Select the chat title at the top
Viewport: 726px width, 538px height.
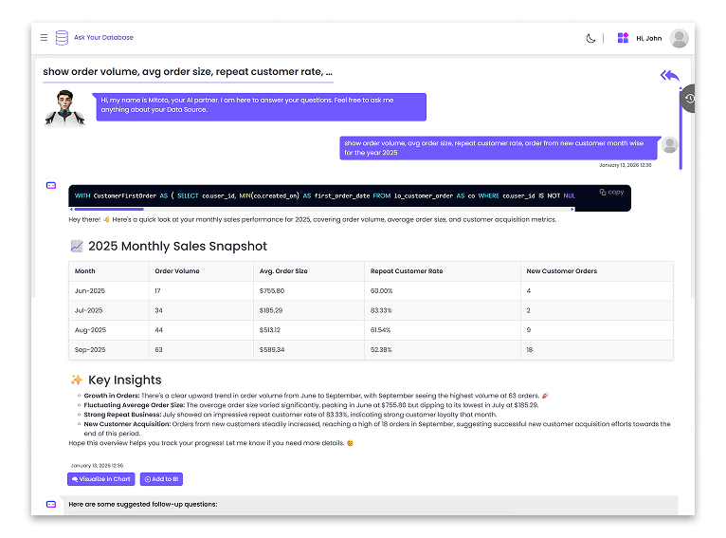click(x=188, y=72)
